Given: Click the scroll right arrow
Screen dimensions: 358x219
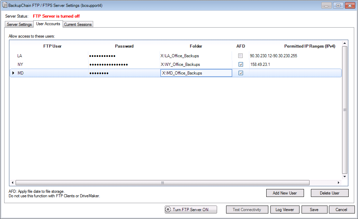Looking at the screenshot, I should pyautogui.click(x=338, y=182).
